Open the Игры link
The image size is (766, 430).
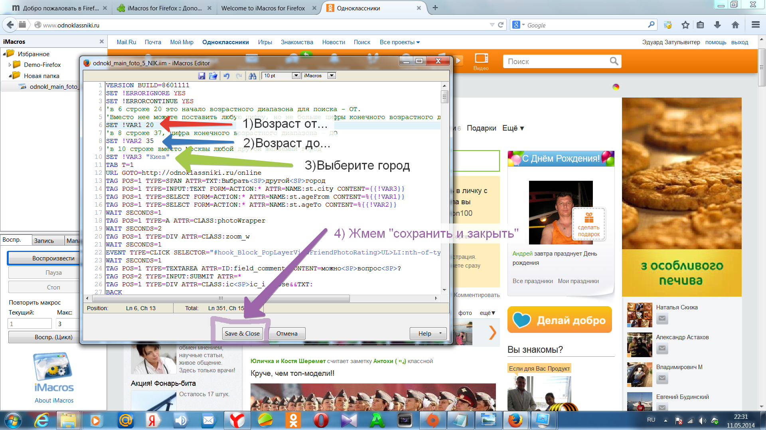tap(265, 42)
